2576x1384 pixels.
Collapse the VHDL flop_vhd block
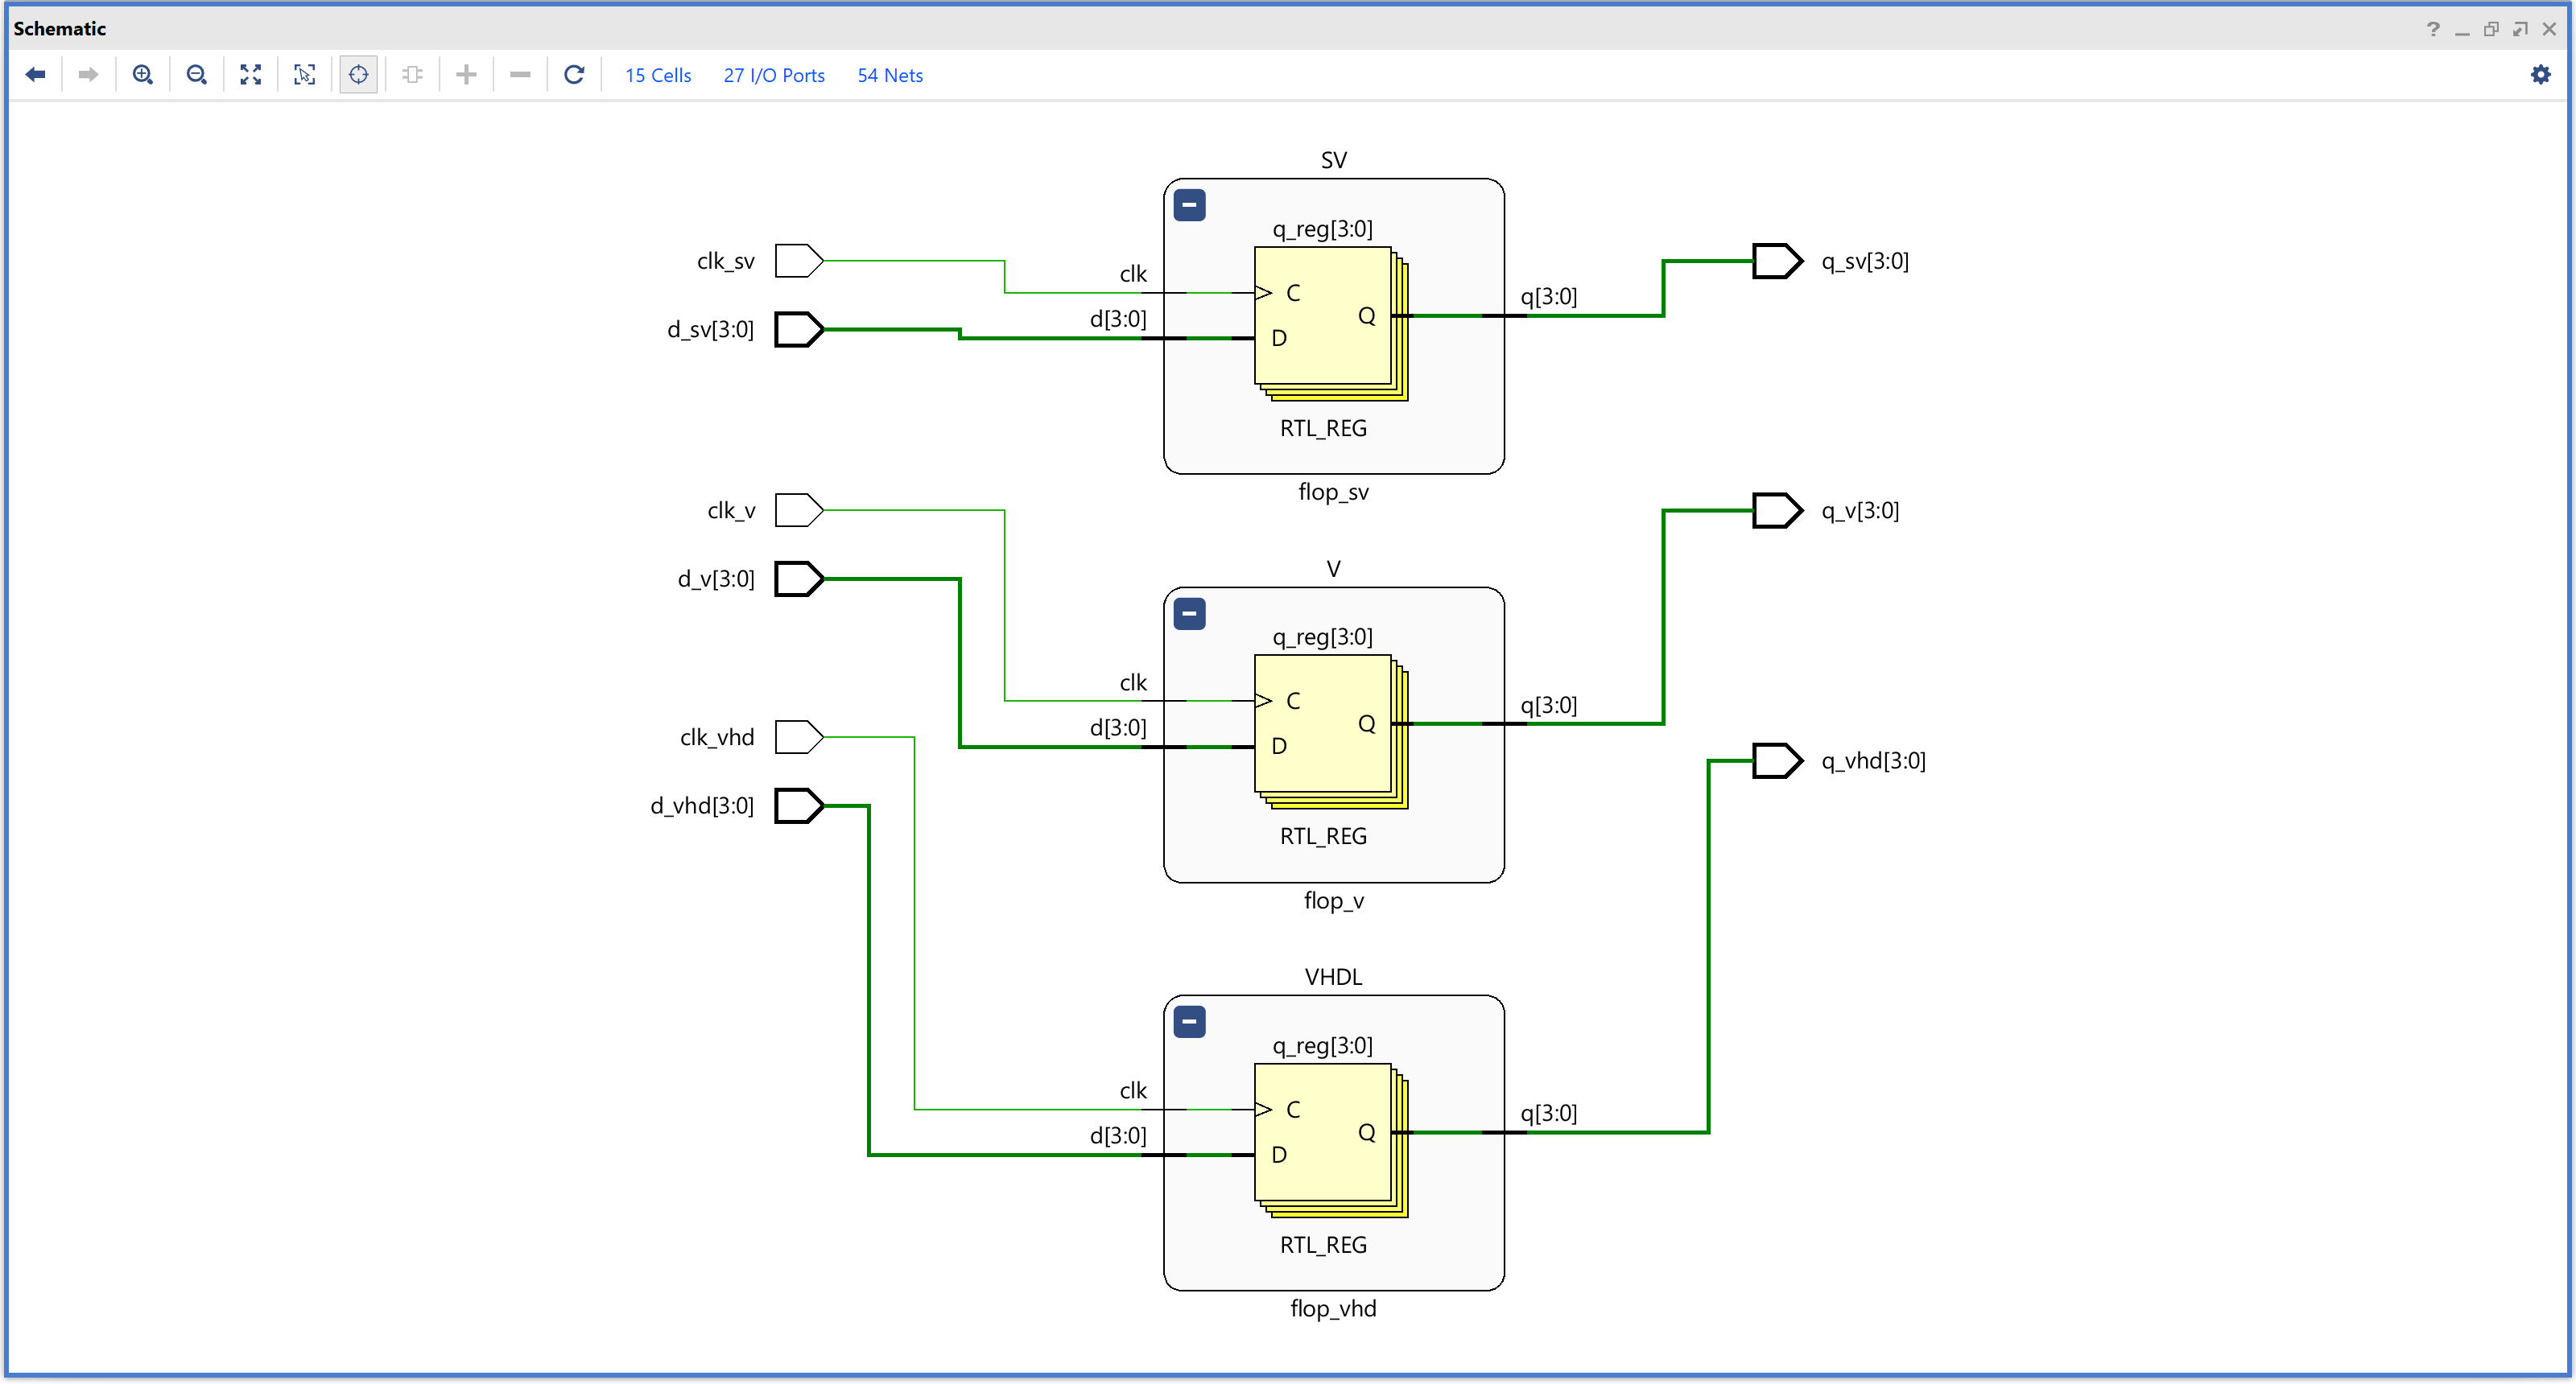click(1189, 1022)
